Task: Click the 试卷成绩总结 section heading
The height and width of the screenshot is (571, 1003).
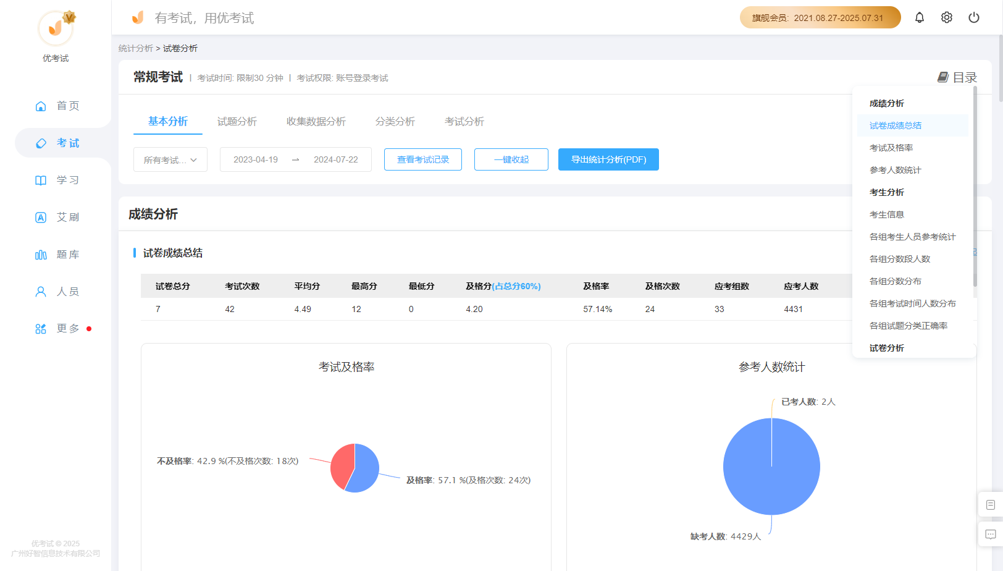Action: pos(173,253)
